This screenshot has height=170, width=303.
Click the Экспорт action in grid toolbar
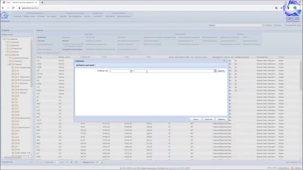click(41, 41)
